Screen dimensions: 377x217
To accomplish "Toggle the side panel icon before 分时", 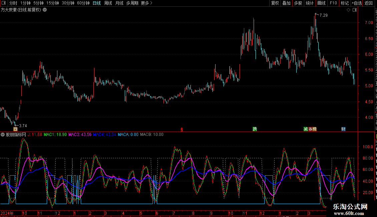I will (x=4, y=3).
